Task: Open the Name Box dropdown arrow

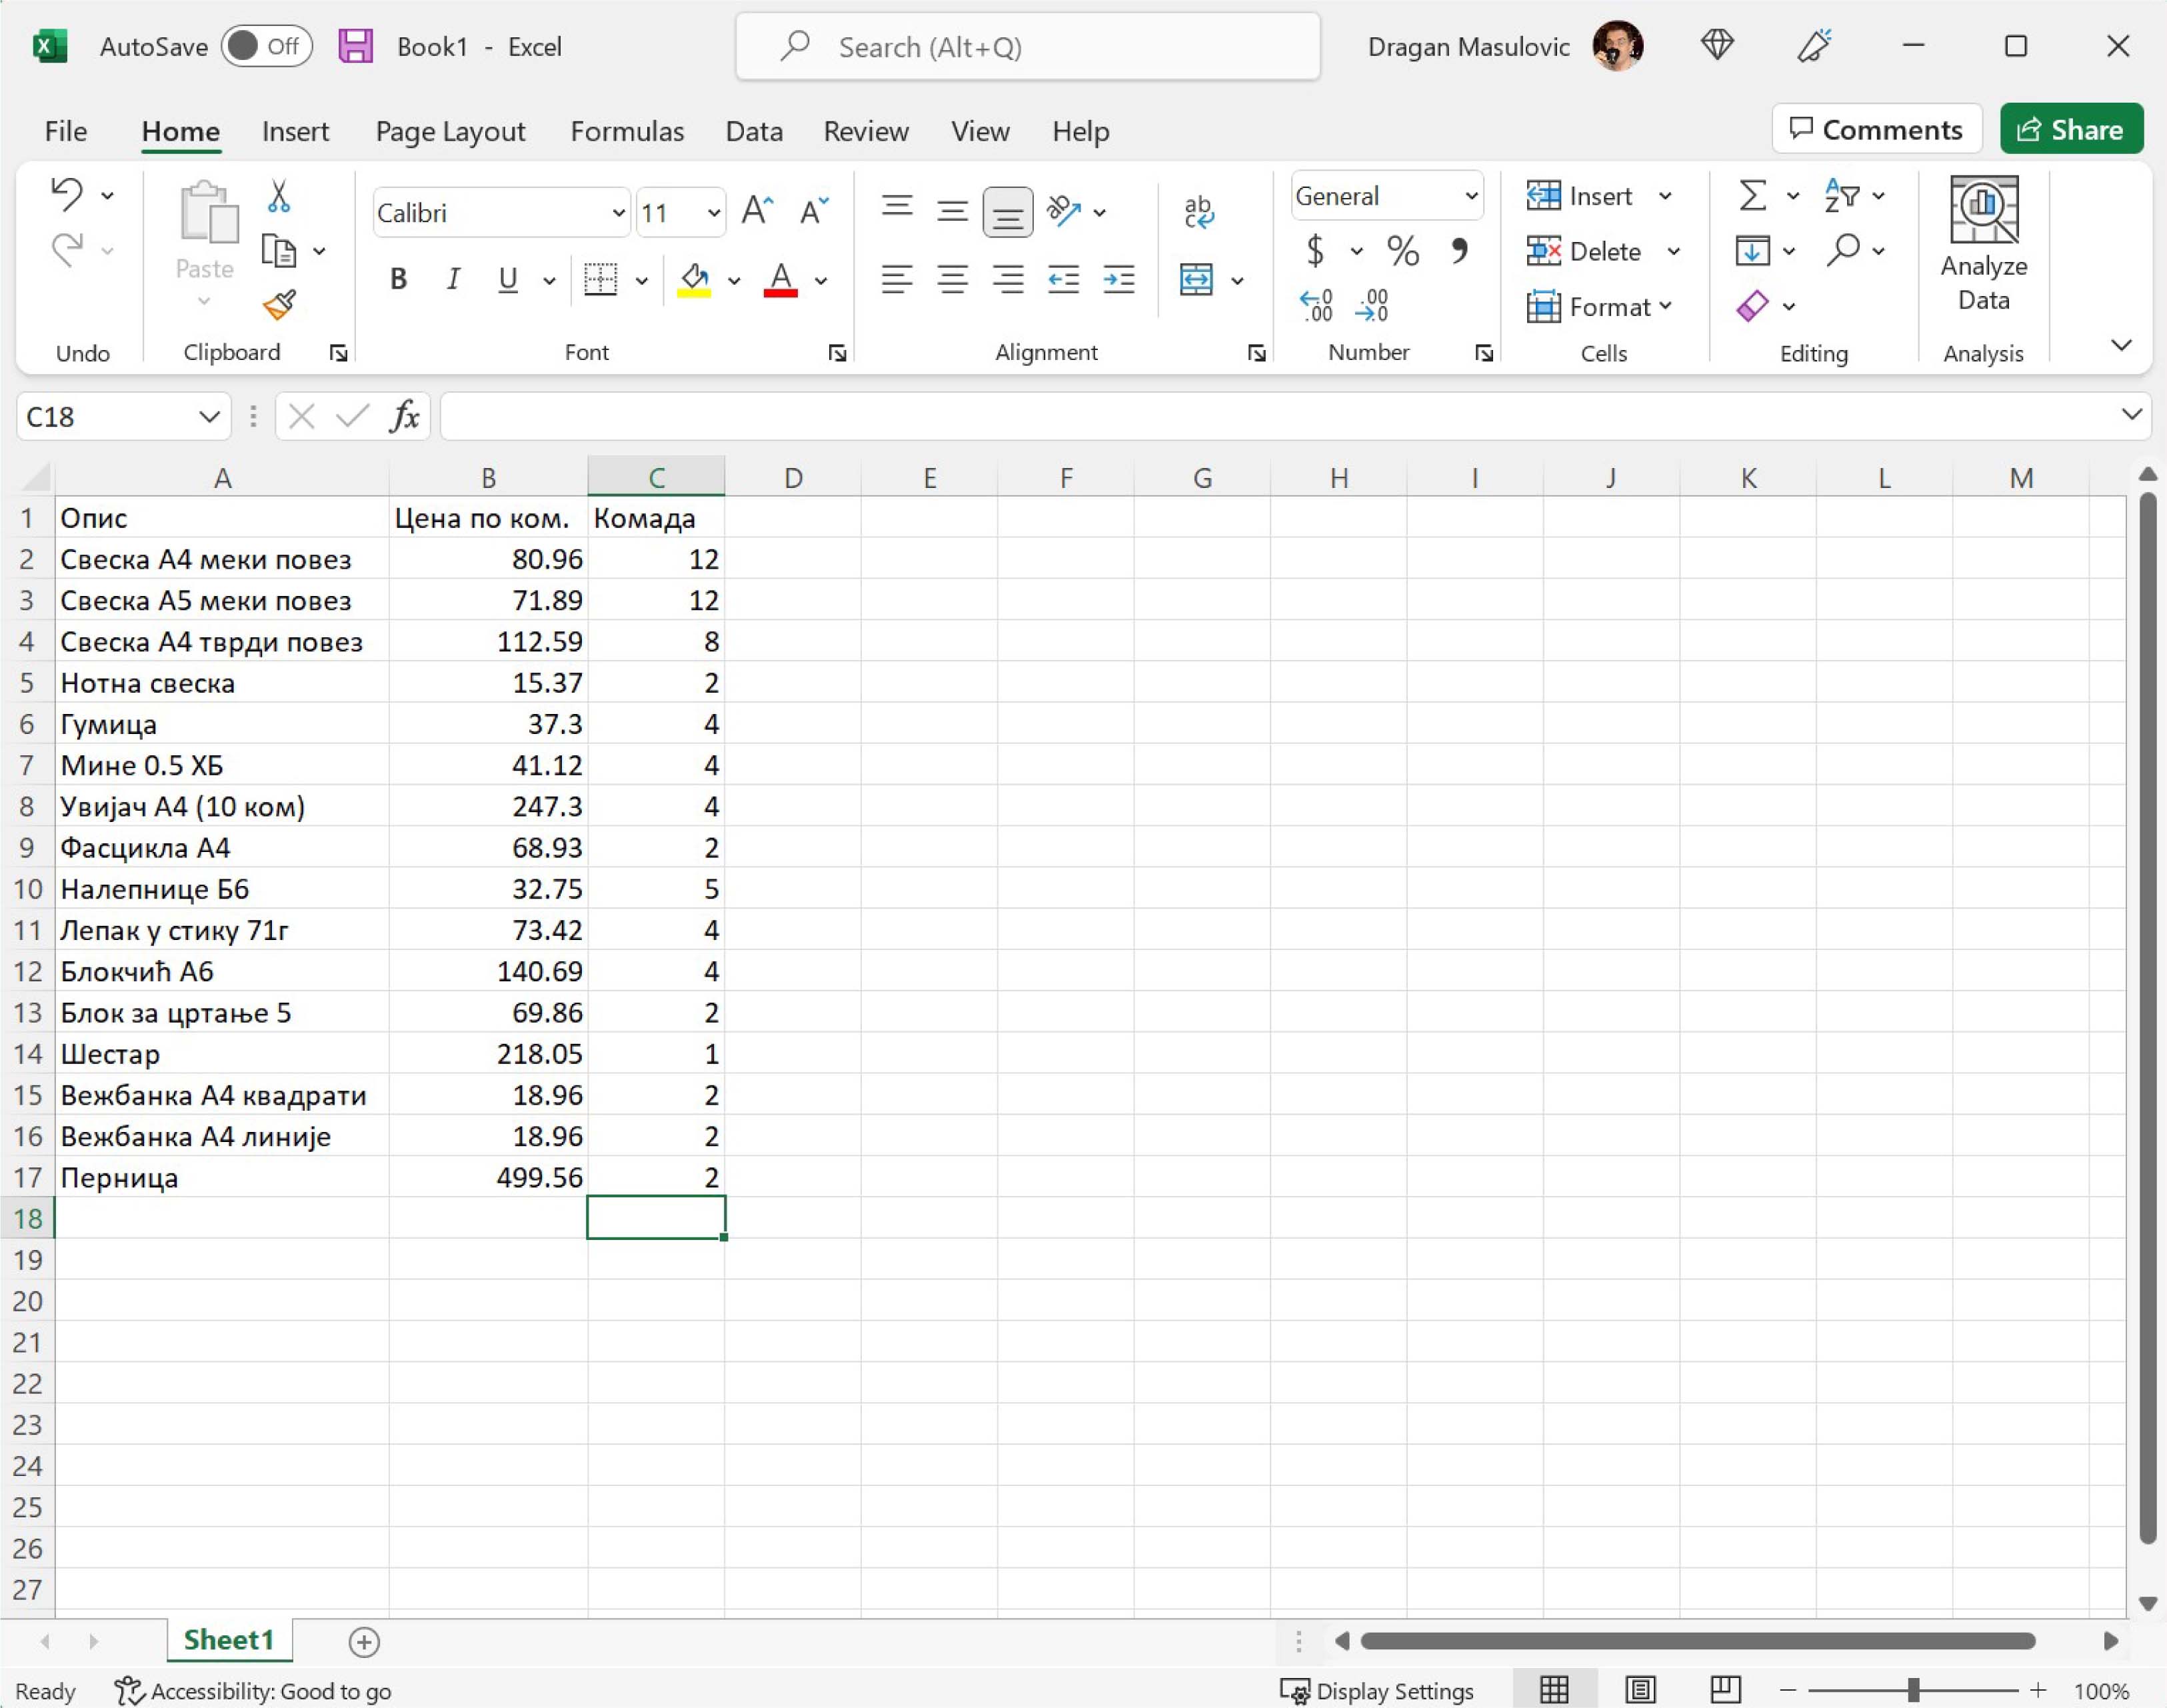Action: click(209, 416)
